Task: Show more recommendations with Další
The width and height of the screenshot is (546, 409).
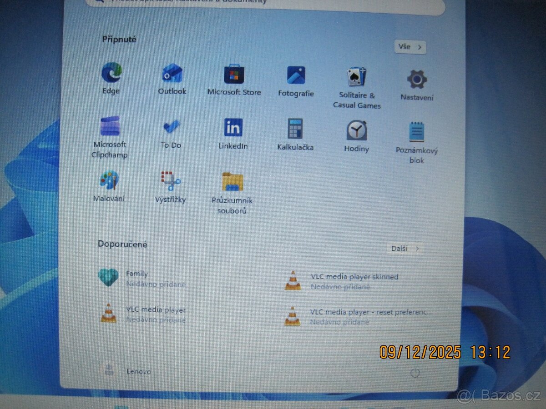Action: (x=404, y=249)
